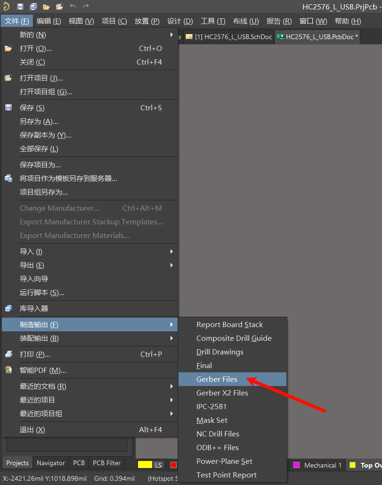382x485 pixels.
Task: Click the green 智能PDF icon in the menu
Action: point(8,370)
